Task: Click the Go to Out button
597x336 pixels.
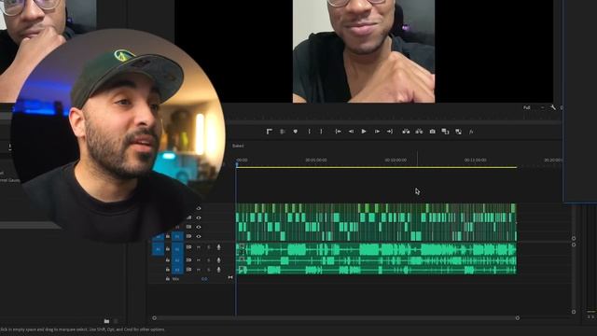Action: [390, 132]
